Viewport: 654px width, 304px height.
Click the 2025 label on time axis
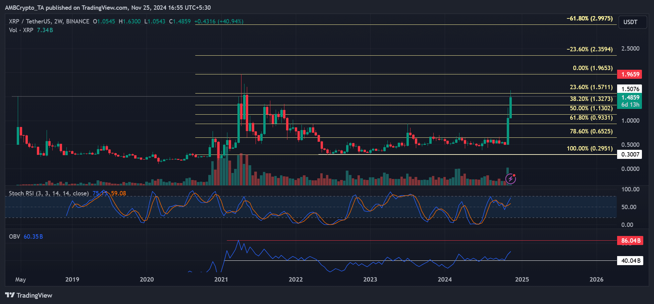tap(522, 279)
